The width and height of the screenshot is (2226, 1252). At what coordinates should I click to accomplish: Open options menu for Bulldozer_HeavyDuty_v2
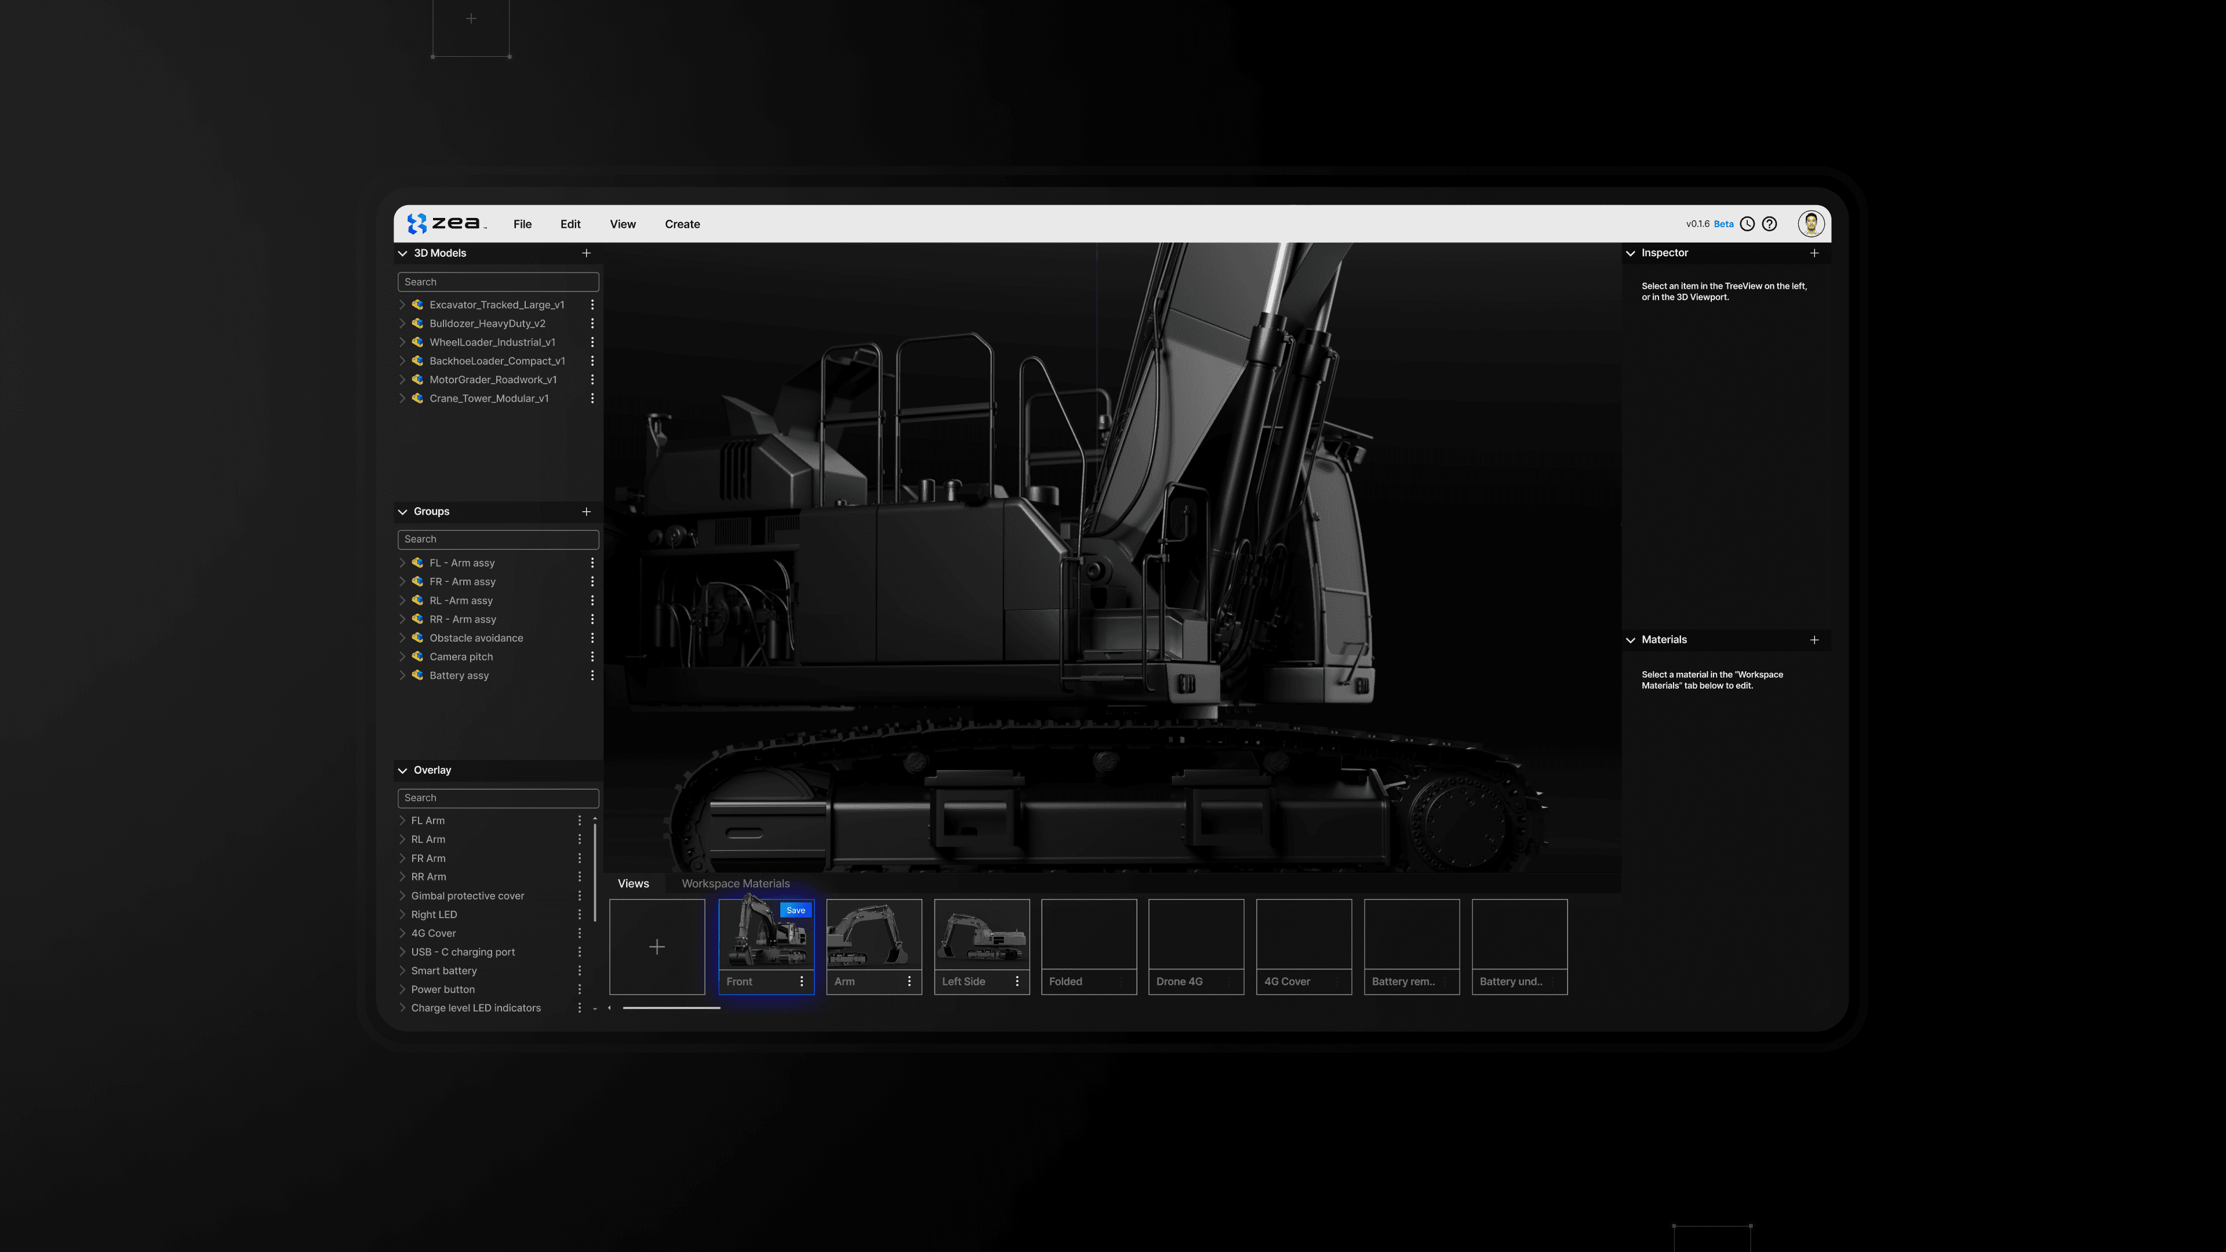point(592,324)
